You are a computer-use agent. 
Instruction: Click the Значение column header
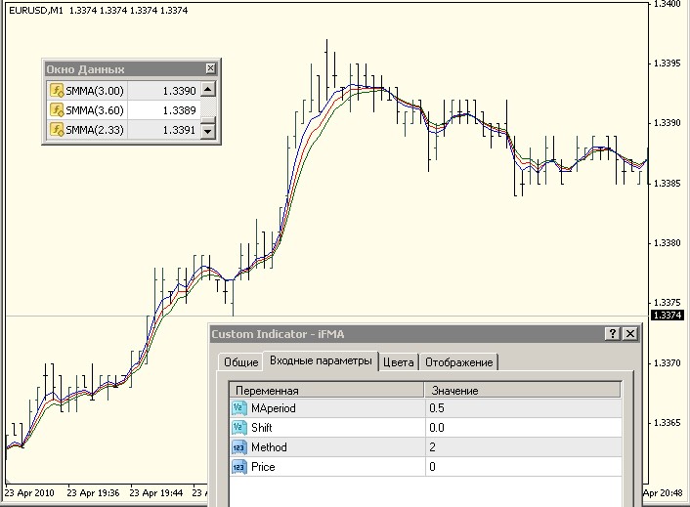523,390
